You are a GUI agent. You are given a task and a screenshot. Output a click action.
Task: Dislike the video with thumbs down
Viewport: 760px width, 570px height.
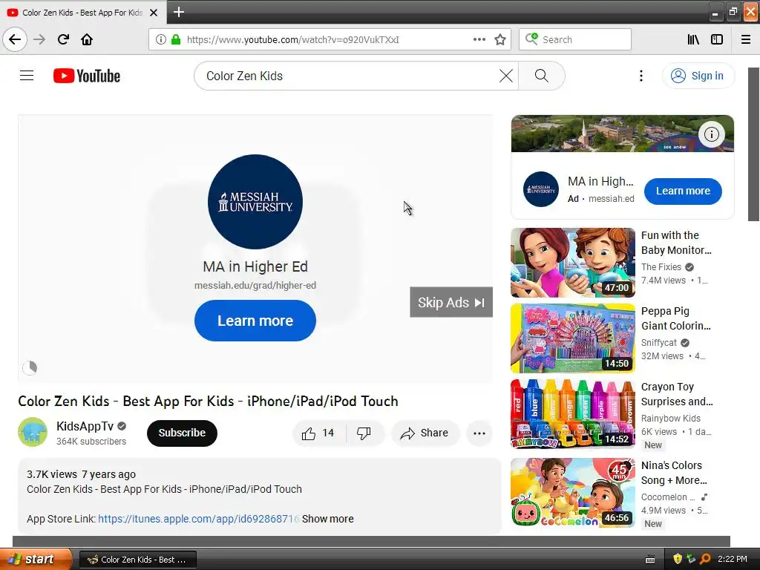364,433
